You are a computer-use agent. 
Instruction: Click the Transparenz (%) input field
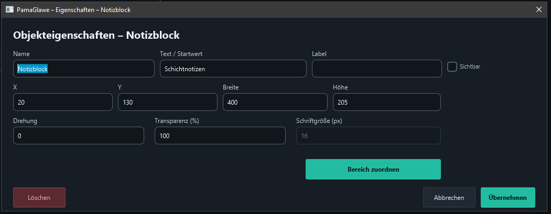coord(220,136)
